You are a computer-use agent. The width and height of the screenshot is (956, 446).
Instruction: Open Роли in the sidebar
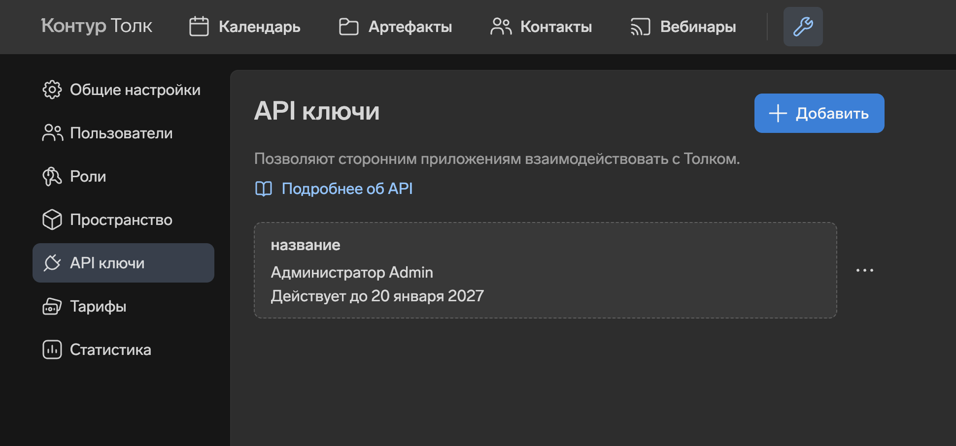click(123, 176)
